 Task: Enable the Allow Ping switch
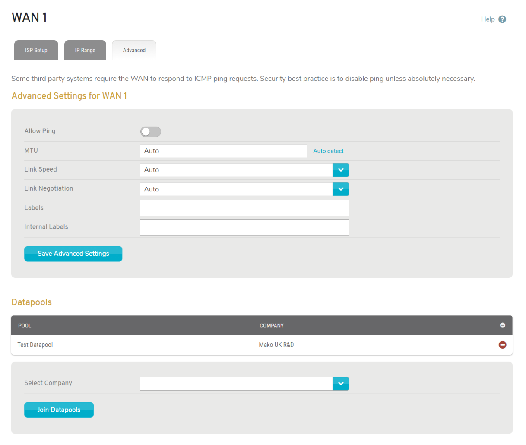coord(151,132)
